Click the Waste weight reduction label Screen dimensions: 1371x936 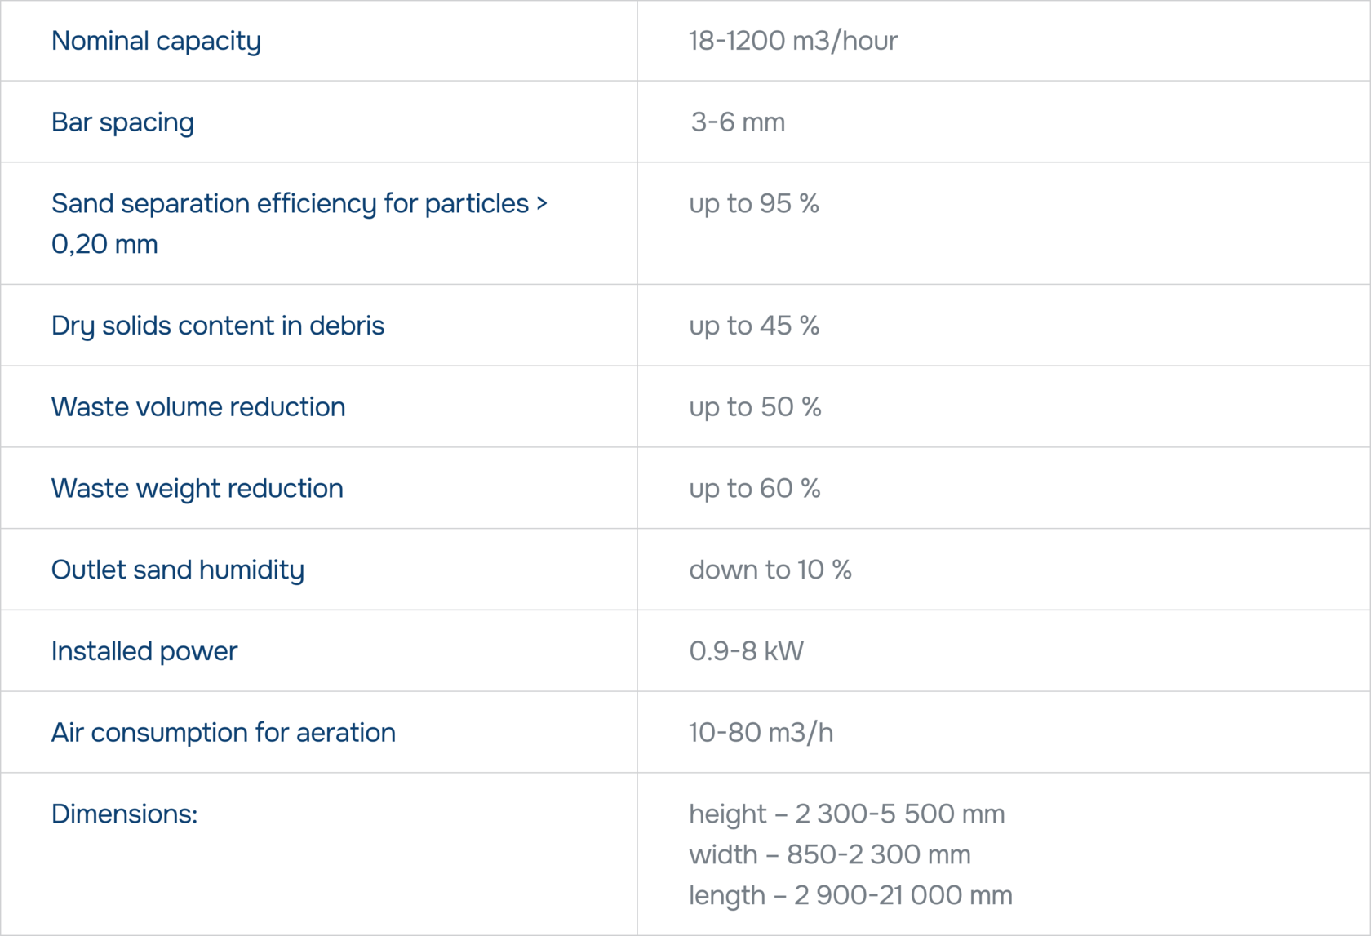point(197,488)
